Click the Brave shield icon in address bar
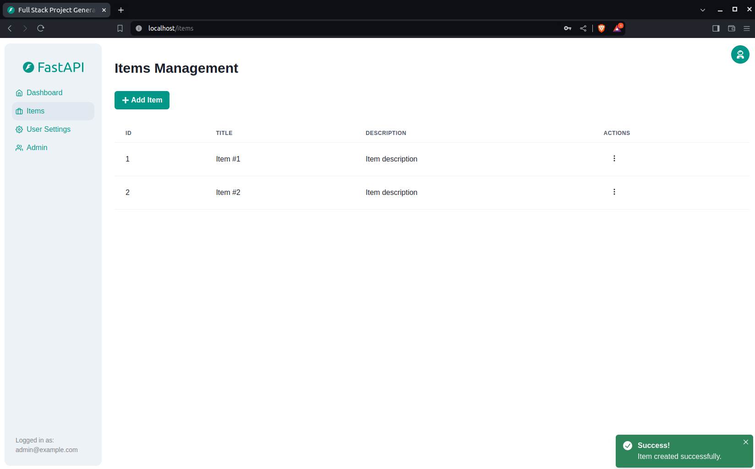The height and width of the screenshot is (469, 755). [x=601, y=28]
